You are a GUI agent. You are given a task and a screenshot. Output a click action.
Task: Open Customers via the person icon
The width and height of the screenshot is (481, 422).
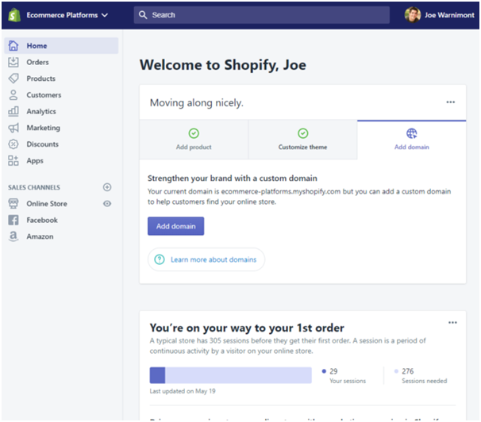pos(13,95)
